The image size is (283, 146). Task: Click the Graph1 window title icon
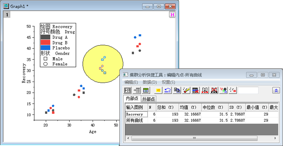[x=6, y=6]
